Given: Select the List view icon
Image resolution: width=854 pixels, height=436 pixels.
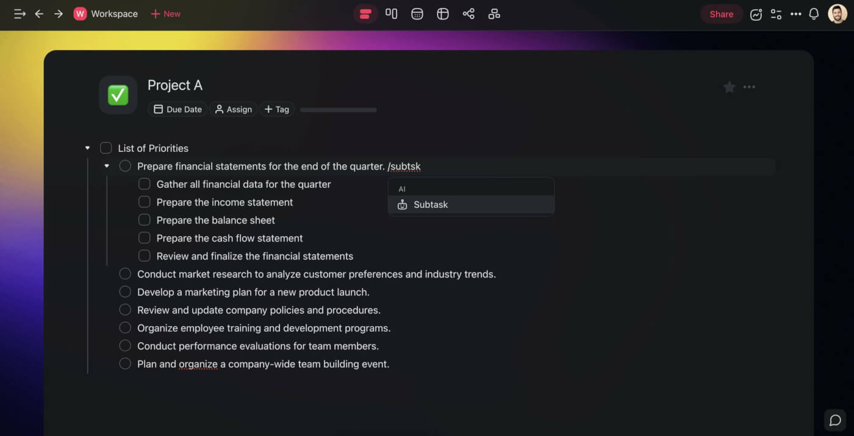Looking at the screenshot, I should click(x=365, y=13).
